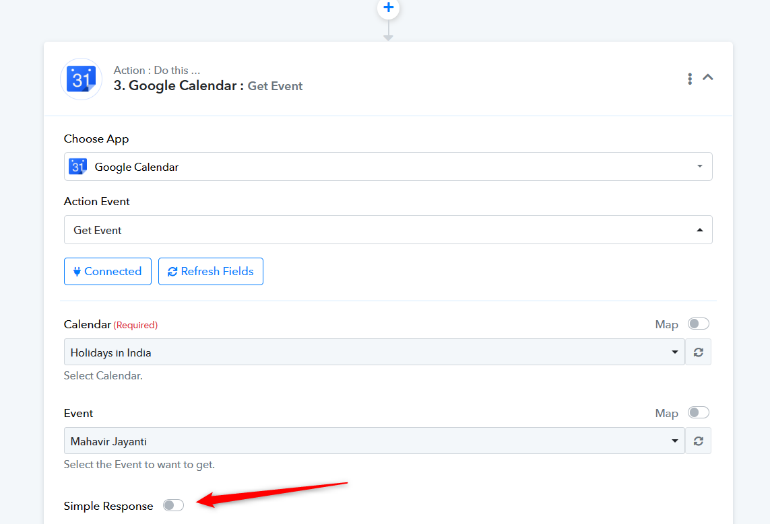Screen dimensions: 770x524
Task: Click the plug icon on the Connected button
Action: (x=77, y=272)
